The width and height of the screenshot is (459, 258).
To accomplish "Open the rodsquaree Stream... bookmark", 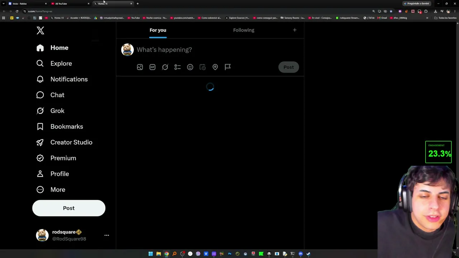I will [x=347, y=18].
